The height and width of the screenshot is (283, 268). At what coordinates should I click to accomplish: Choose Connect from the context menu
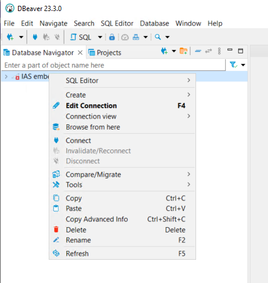[x=122, y=141]
